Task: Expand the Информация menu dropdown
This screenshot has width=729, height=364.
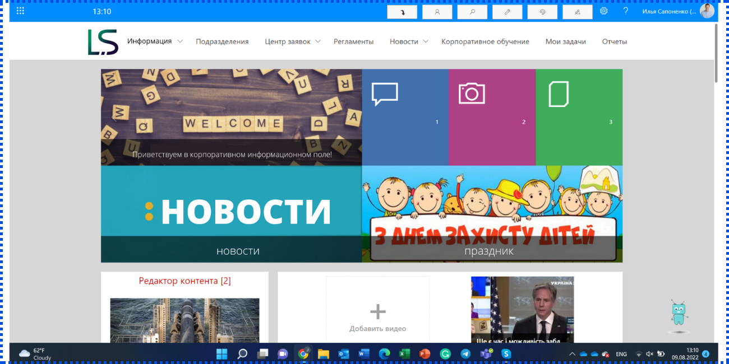Action: pyautogui.click(x=180, y=41)
